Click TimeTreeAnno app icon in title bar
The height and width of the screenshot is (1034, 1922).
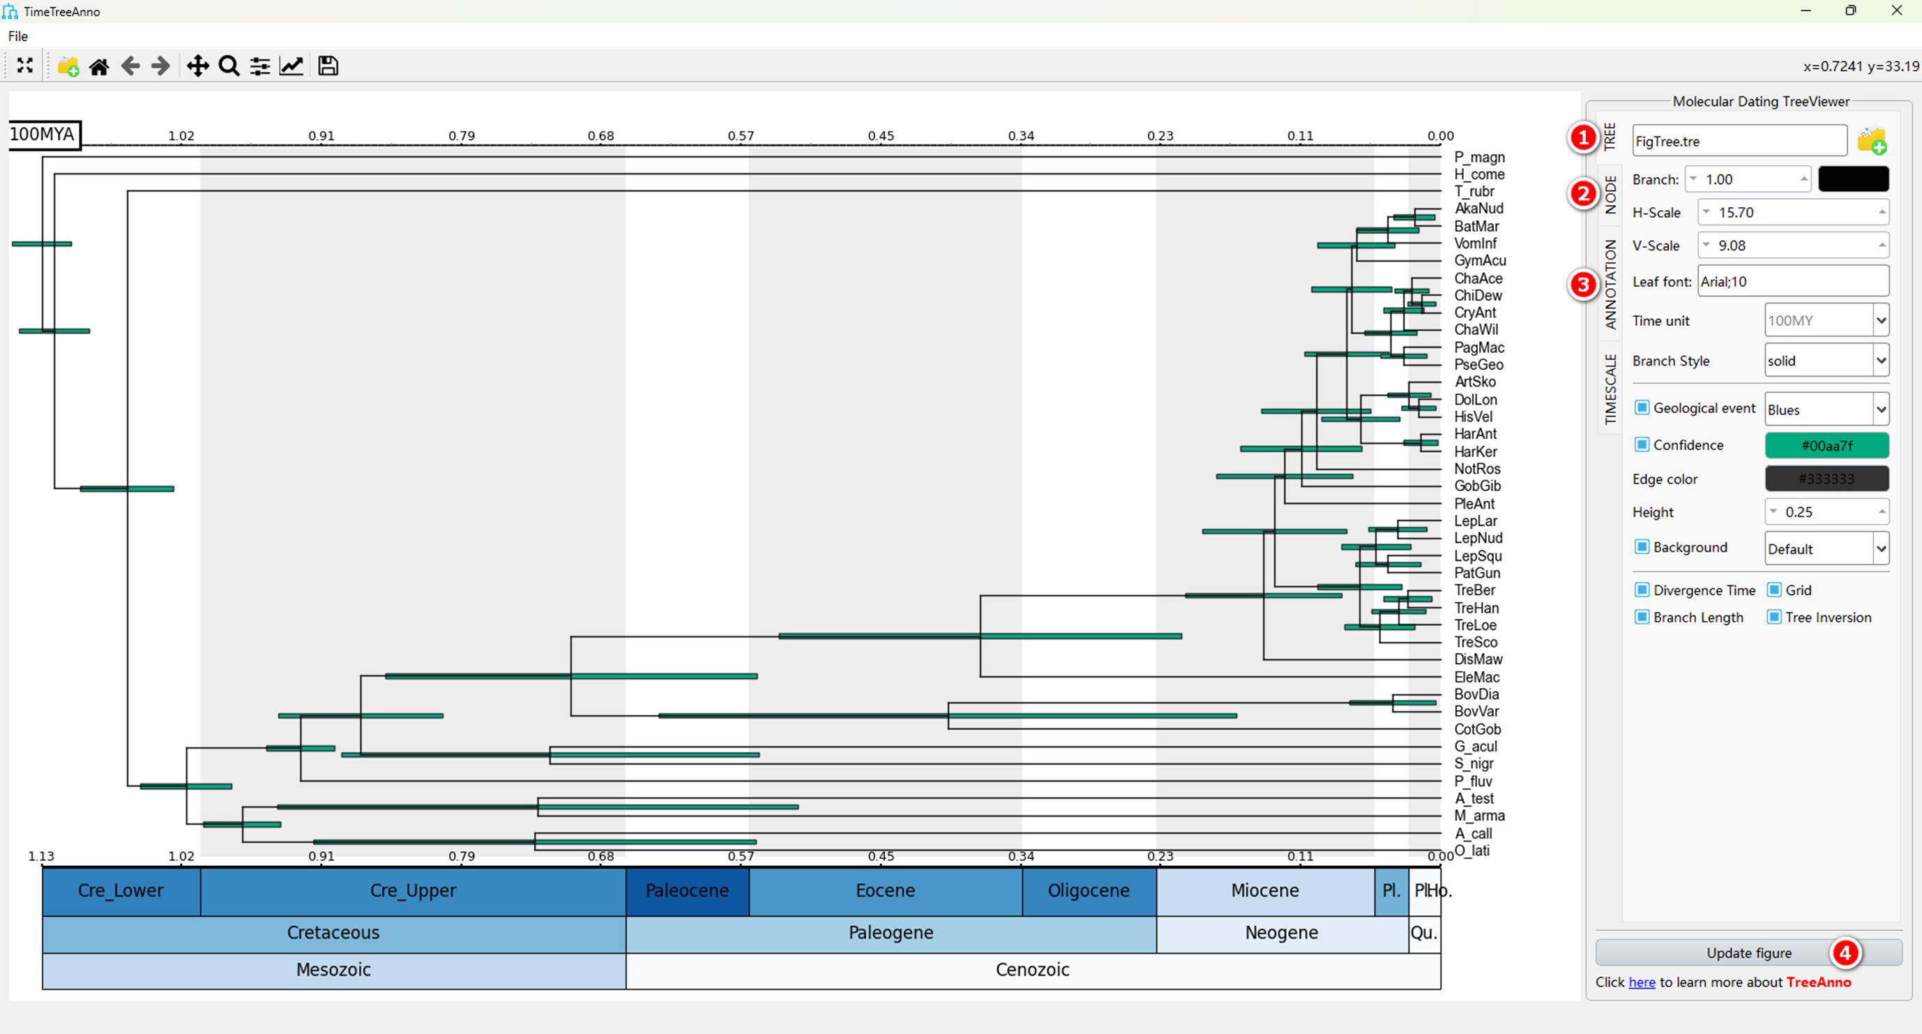[10, 11]
